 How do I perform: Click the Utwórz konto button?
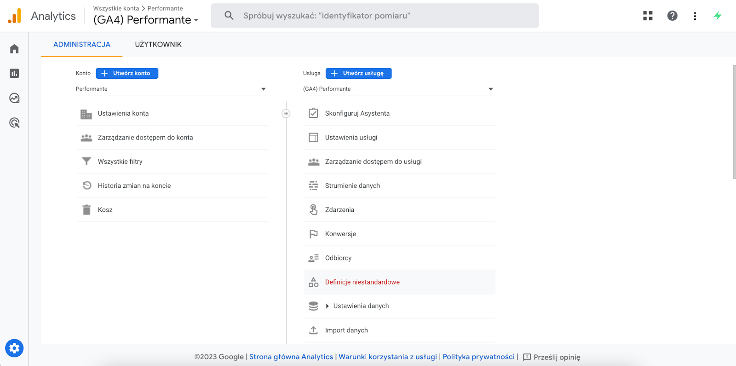(x=127, y=73)
